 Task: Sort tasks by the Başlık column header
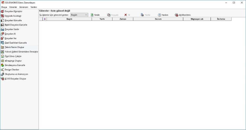69,19
